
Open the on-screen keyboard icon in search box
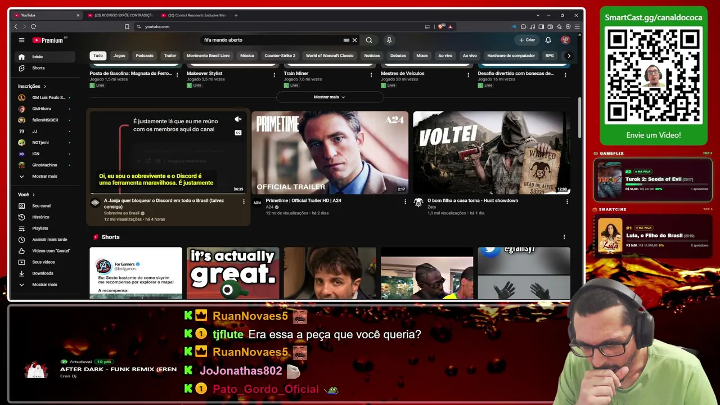(x=346, y=40)
